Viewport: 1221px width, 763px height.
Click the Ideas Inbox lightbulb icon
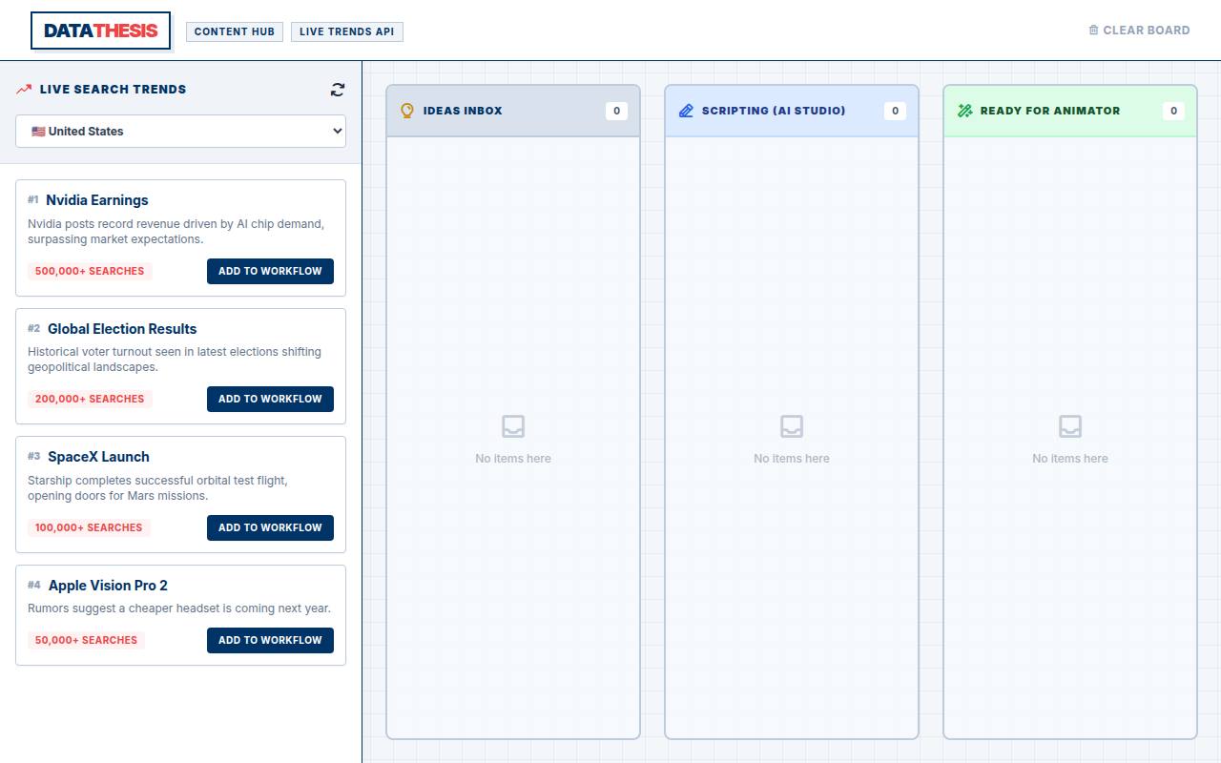407,111
